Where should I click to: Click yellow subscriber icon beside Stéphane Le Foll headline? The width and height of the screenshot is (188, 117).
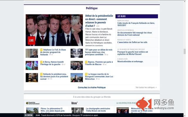pyautogui.click(x=41, y=50)
